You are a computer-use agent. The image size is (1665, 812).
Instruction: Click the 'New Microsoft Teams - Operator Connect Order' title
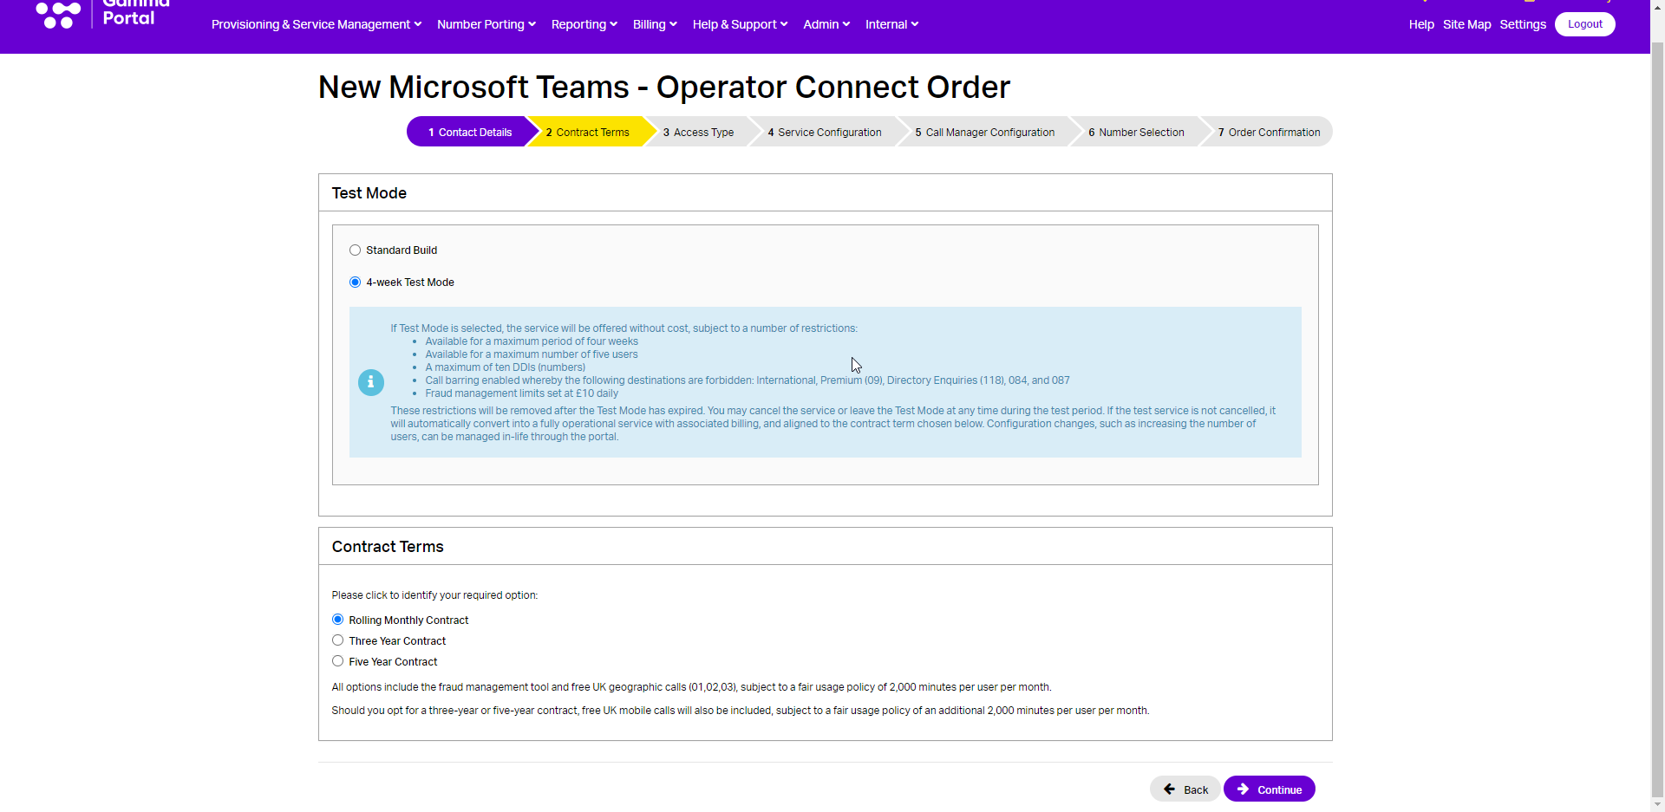click(x=664, y=87)
